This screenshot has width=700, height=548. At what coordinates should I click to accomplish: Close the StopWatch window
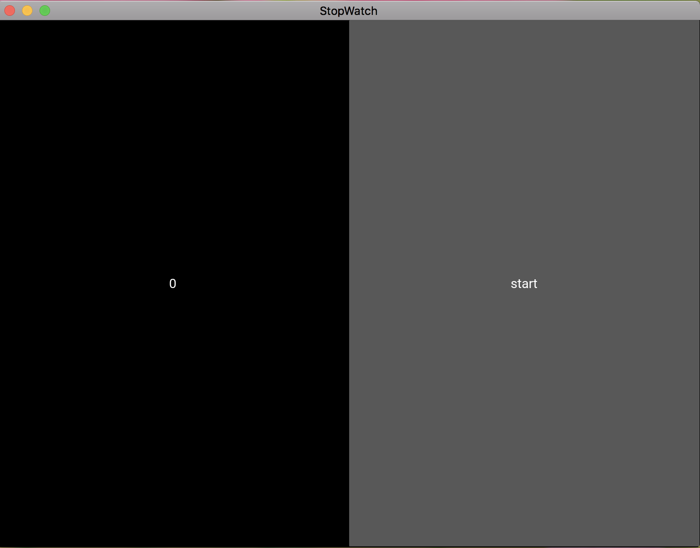(x=10, y=11)
